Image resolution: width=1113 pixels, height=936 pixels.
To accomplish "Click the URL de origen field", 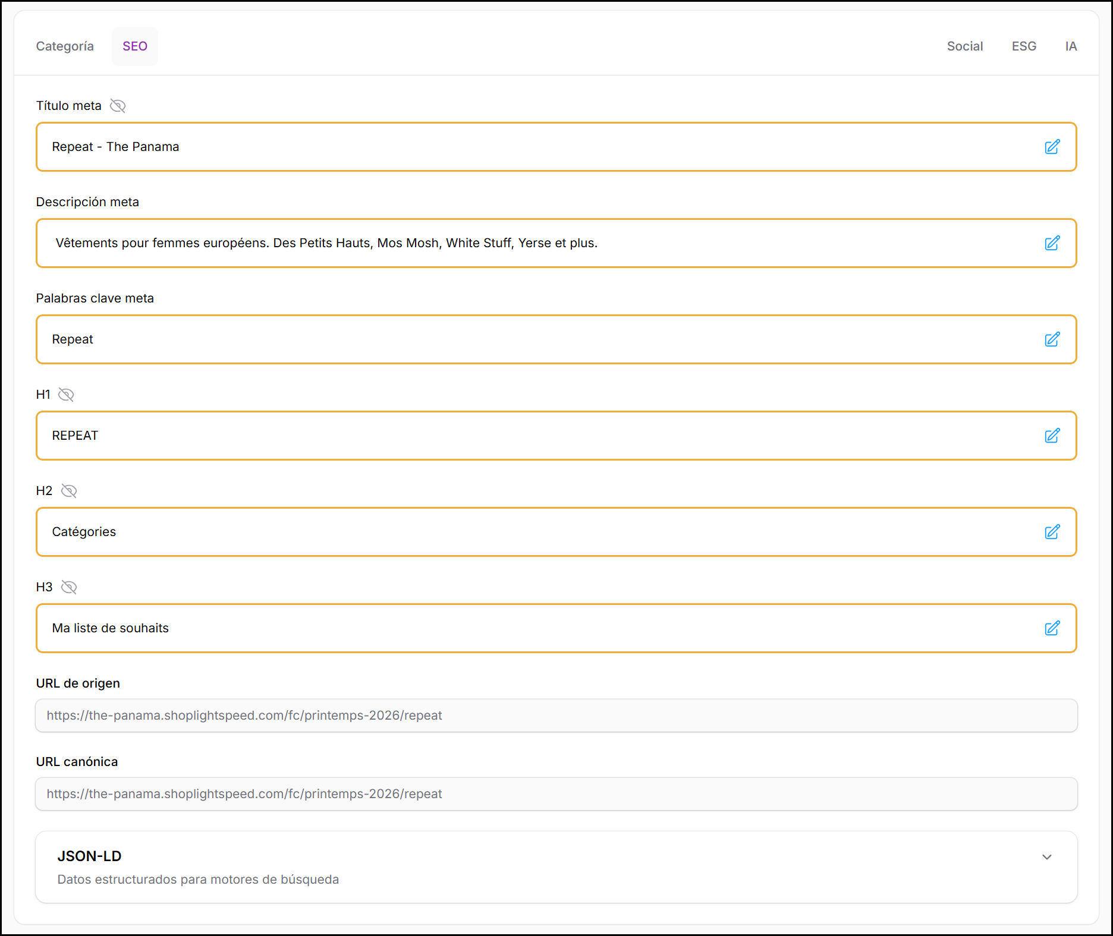I will pos(556,716).
